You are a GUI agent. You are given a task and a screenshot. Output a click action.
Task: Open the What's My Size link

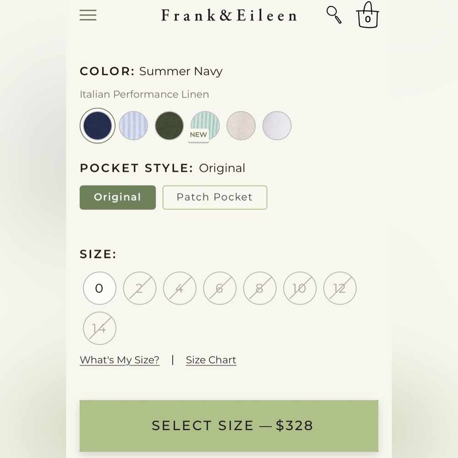pyautogui.click(x=120, y=360)
